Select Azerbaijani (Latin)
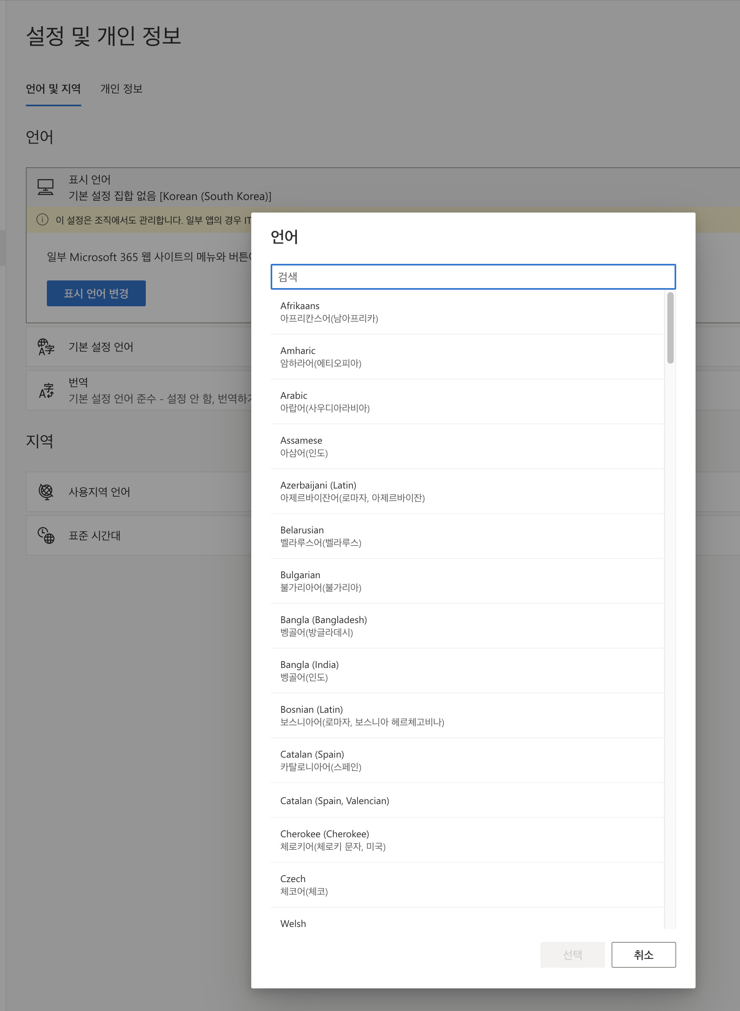 pyautogui.click(x=467, y=491)
